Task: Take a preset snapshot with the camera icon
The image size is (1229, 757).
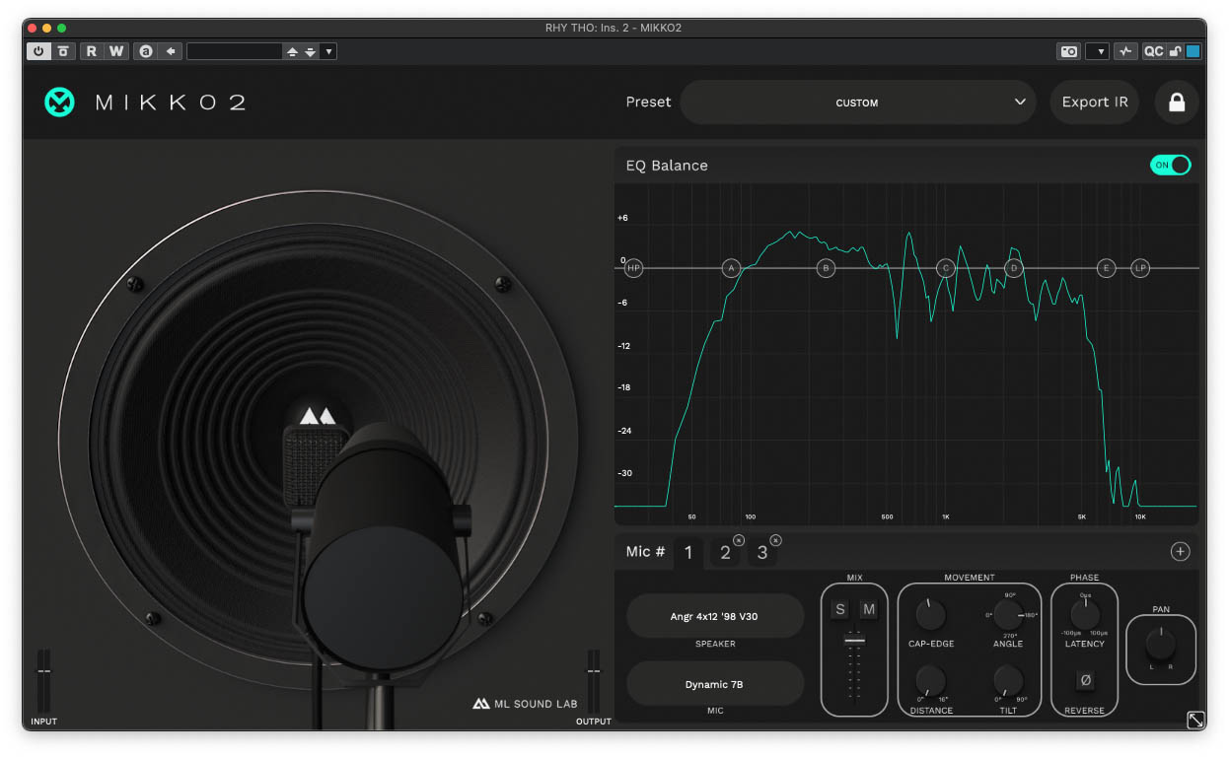Action: point(1069,50)
